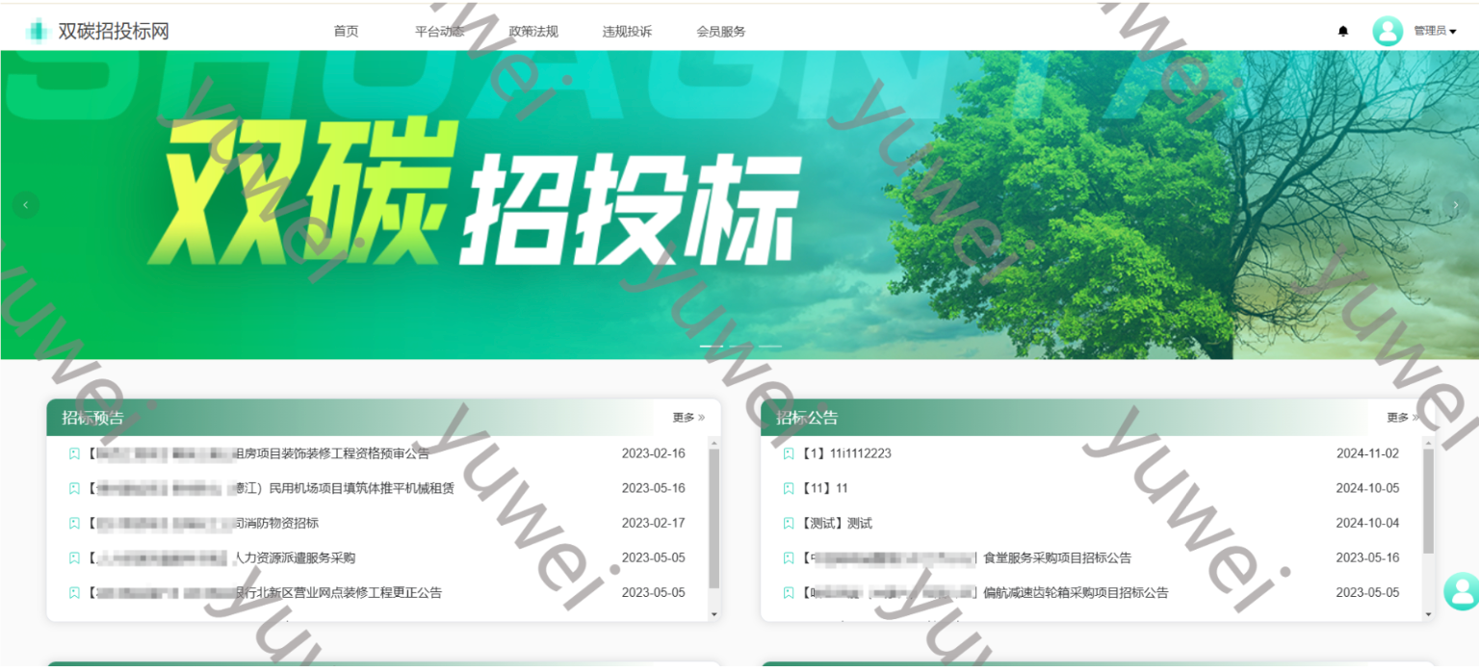Click bookmark icon of 【11】11 row
This screenshot has height=672, width=1479.
point(789,488)
